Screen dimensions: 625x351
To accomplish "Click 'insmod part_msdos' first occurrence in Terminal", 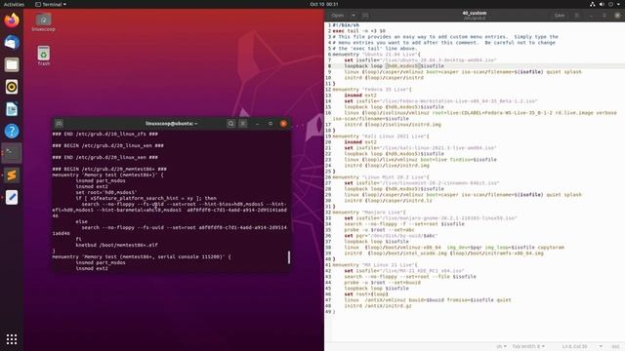I will point(101,180).
